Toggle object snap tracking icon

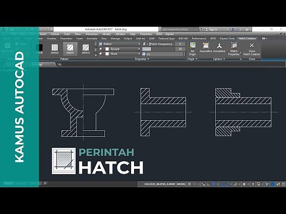(222, 184)
